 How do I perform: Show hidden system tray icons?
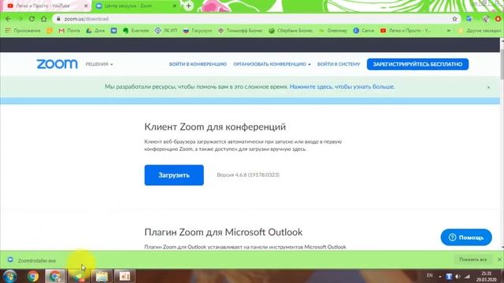pyautogui.click(x=439, y=276)
